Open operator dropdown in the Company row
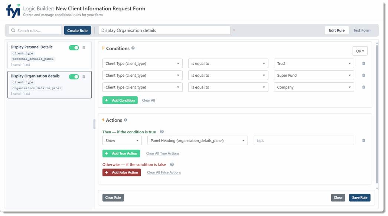Image resolution: width=388 pixels, height=216 pixels. [228, 87]
